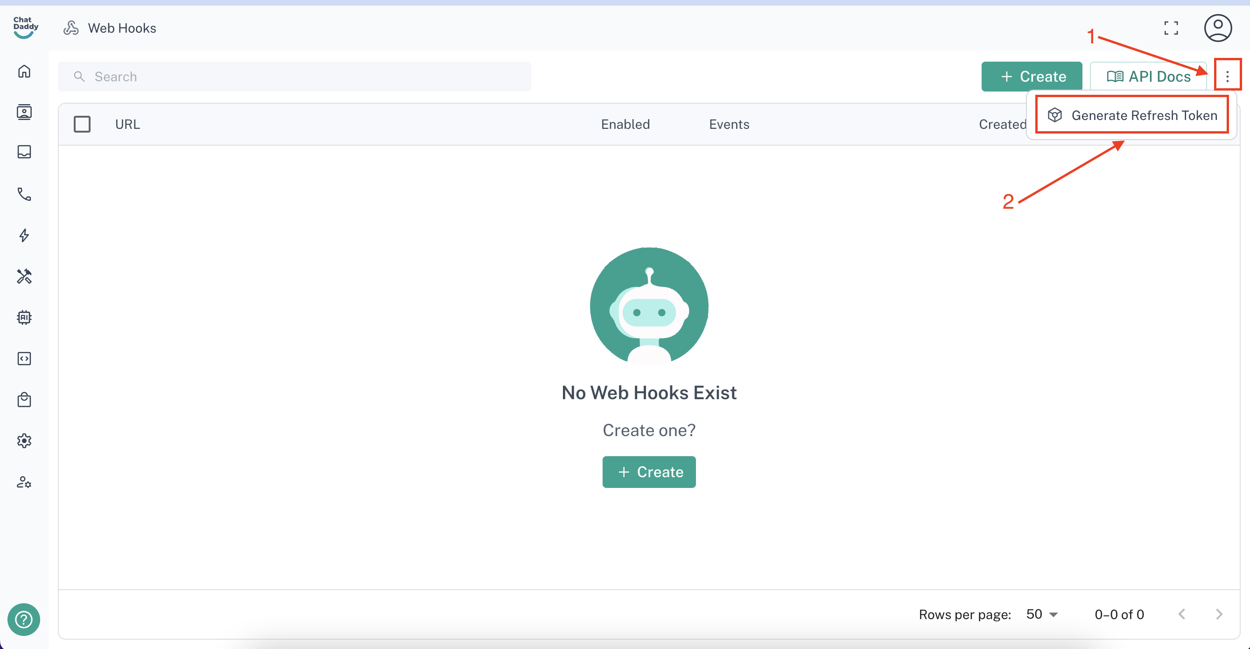Open the Contacts icon in sidebar
This screenshot has height=649, width=1250.
pos(24,112)
